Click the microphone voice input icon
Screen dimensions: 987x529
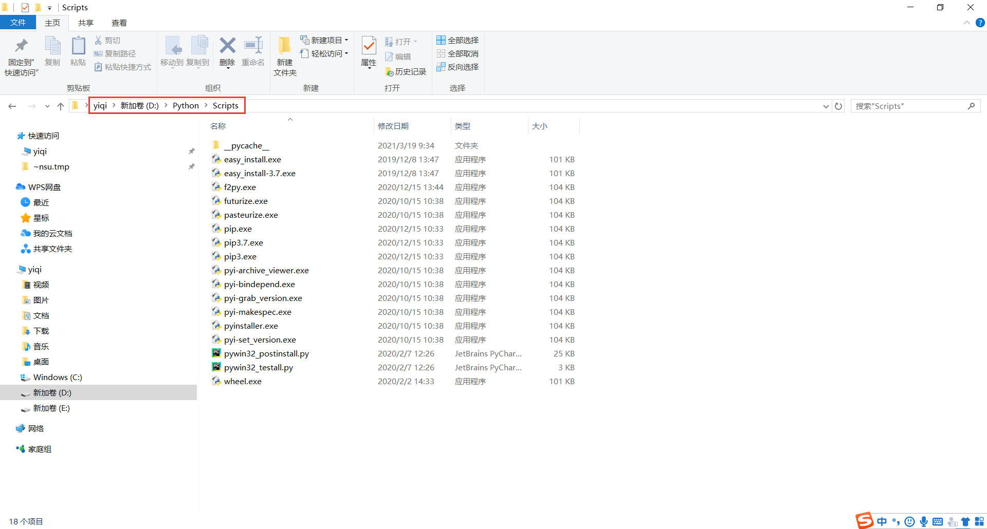click(924, 521)
